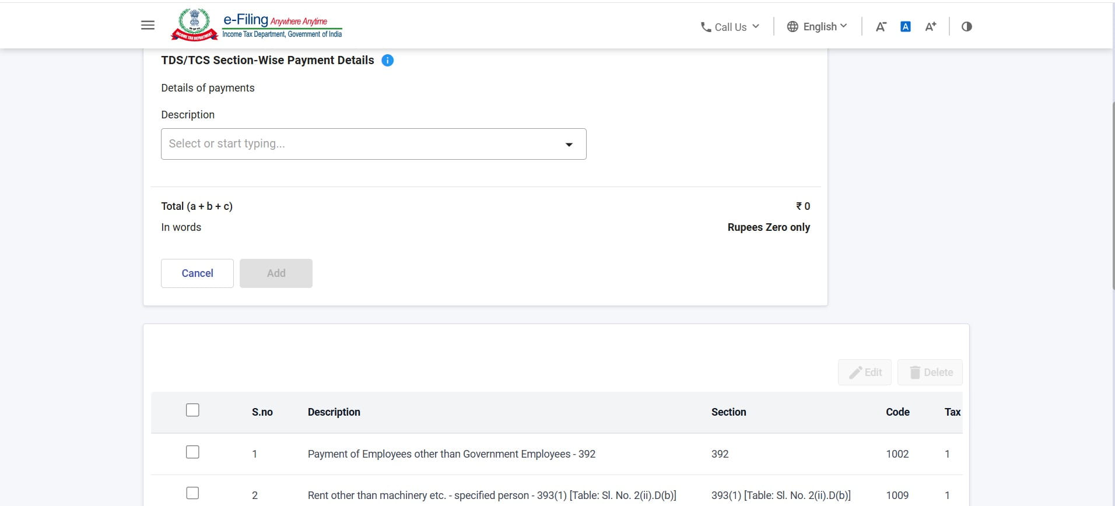Click the globe language icon

tap(793, 26)
